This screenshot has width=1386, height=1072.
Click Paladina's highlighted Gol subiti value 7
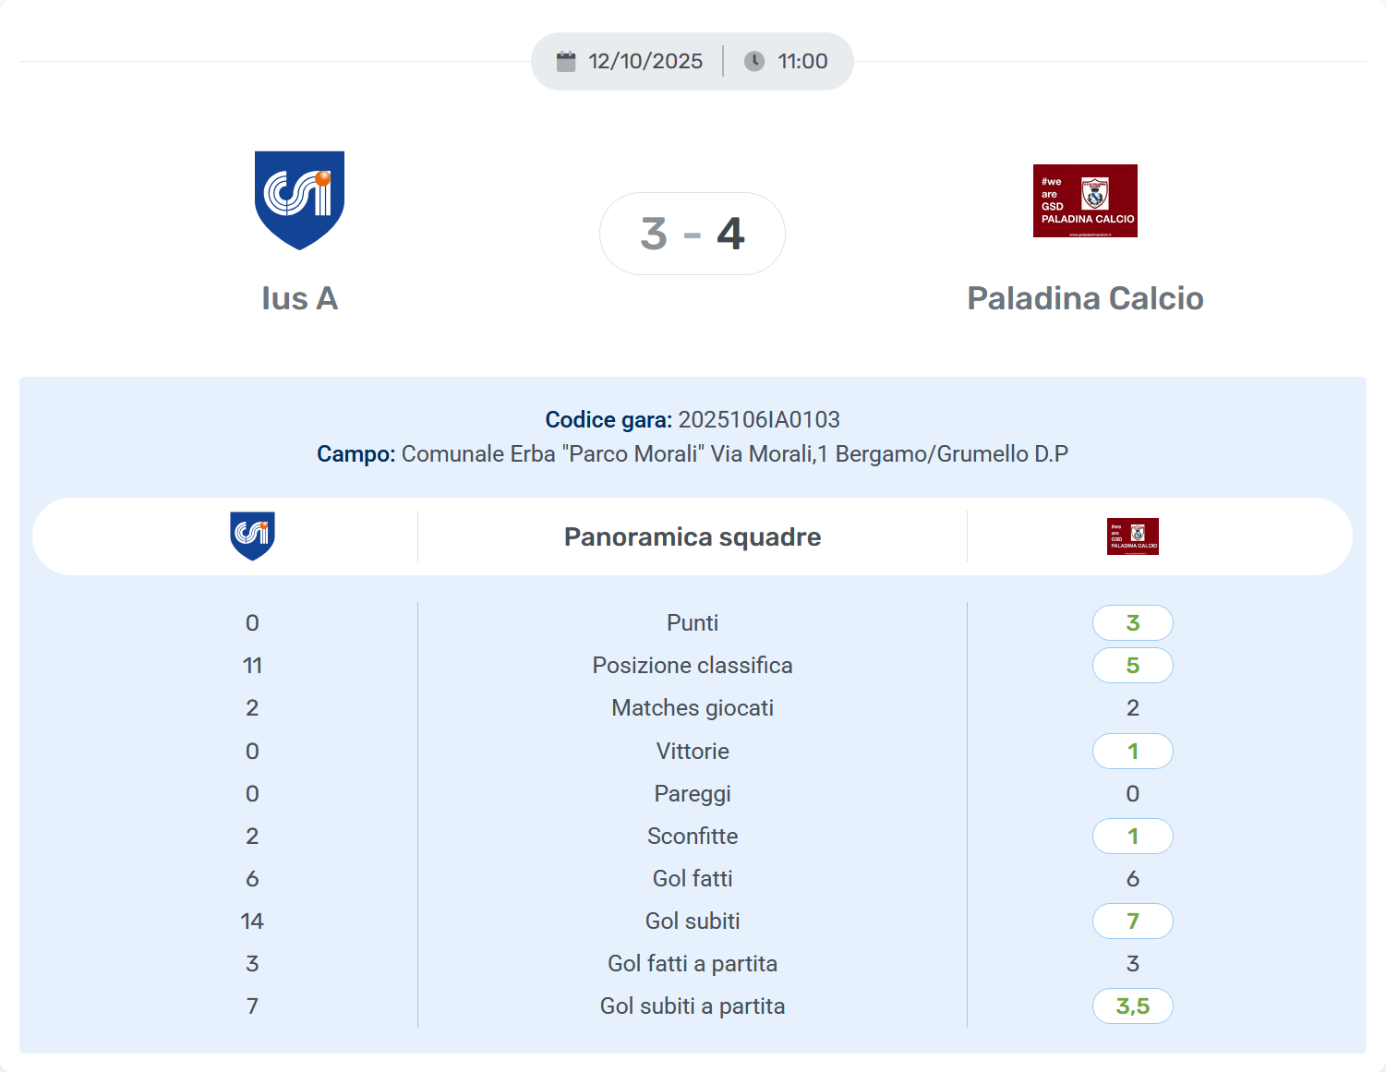coord(1132,921)
